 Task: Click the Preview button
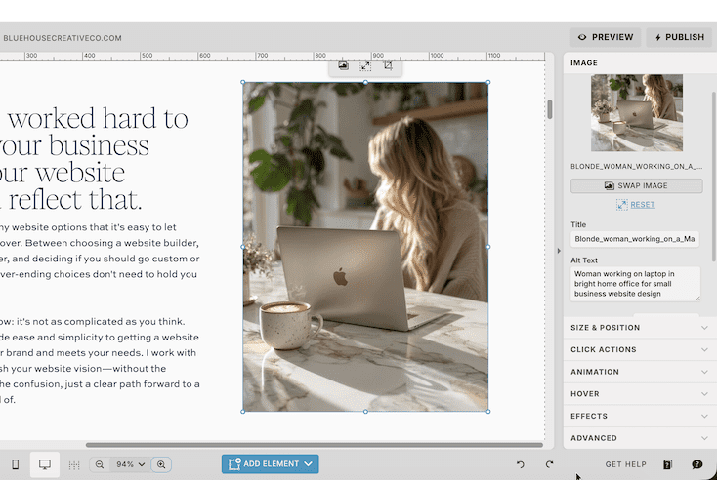(x=606, y=37)
